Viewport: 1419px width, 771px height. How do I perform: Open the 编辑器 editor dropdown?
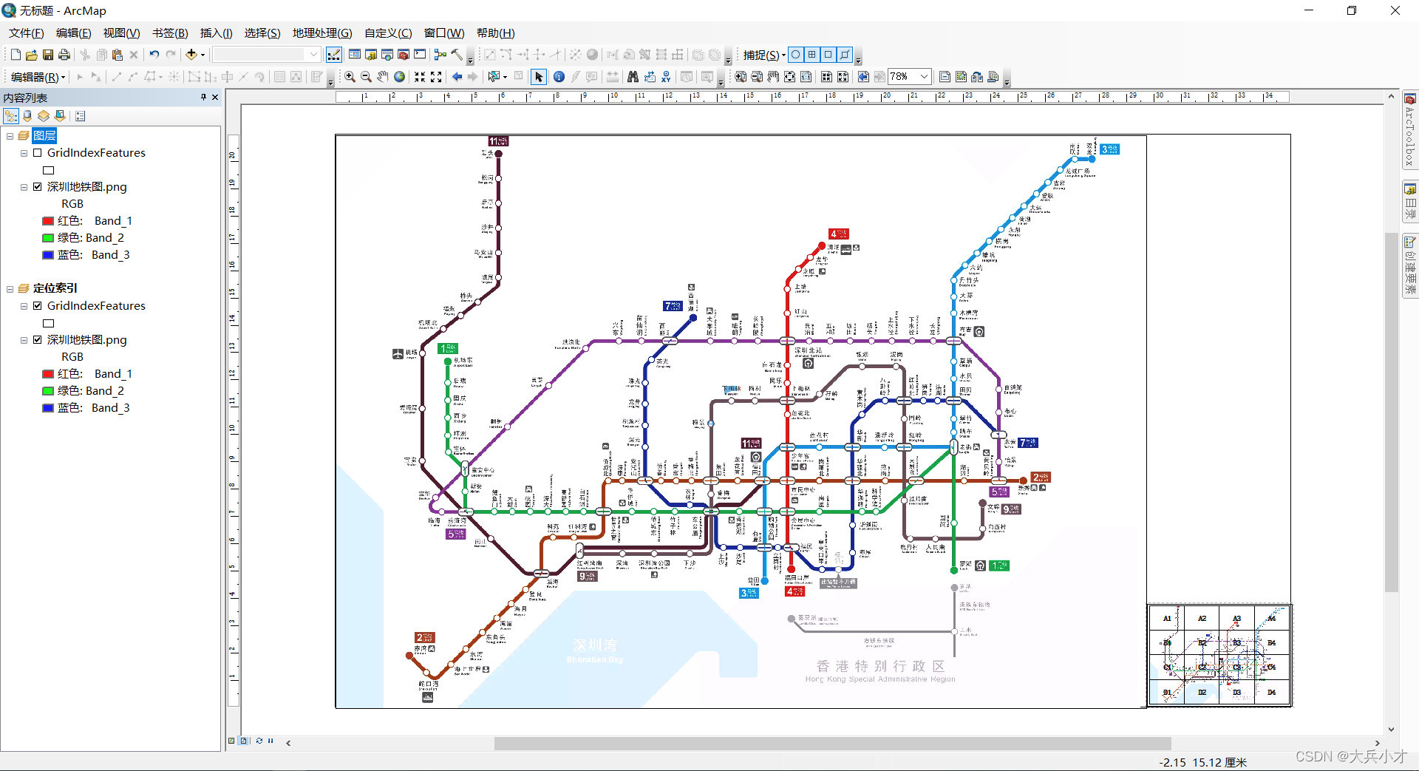click(x=38, y=77)
